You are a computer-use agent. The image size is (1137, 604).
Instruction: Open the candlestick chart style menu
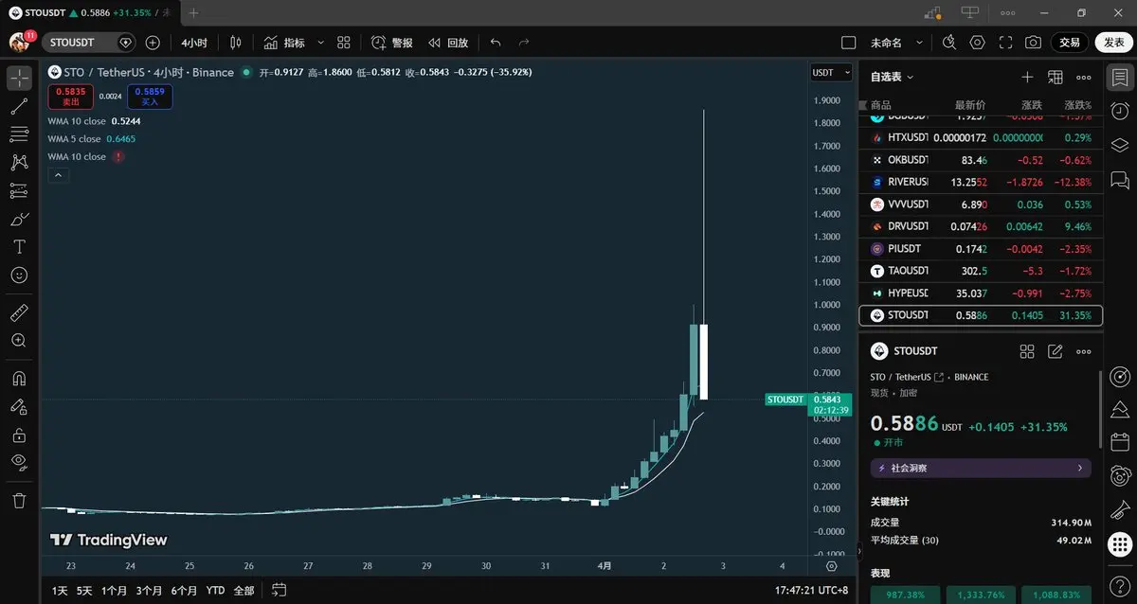[236, 43]
